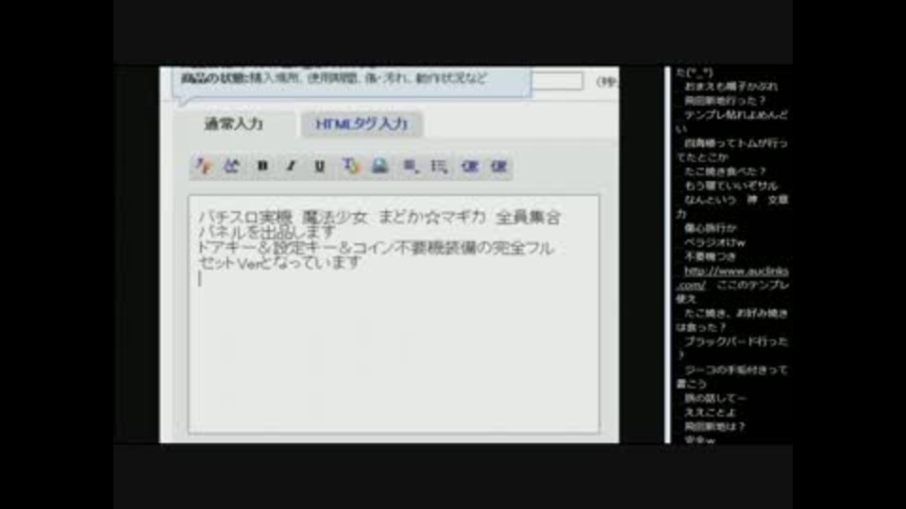Switch to the 通常入力 tab
Image resolution: width=906 pixels, height=509 pixels.
coord(234,123)
